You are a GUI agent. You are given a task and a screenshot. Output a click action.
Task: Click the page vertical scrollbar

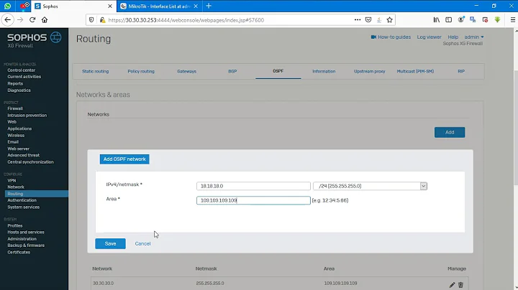point(516,128)
